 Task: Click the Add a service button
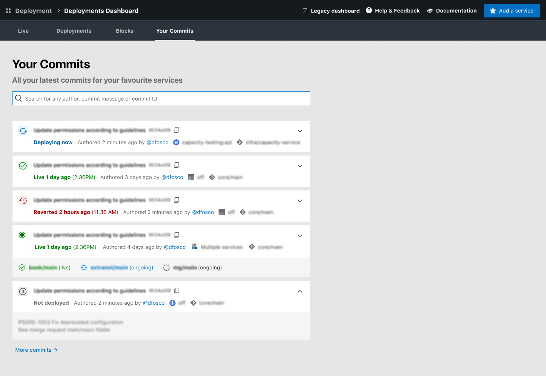pyautogui.click(x=511, y=11)
